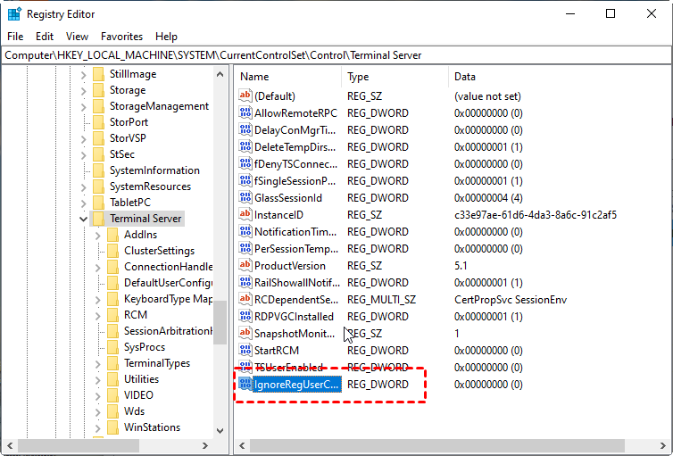Viewport: 673px width, 456px height.
Task: Click the ProductVersion string value icon
Action: point(245,266)
